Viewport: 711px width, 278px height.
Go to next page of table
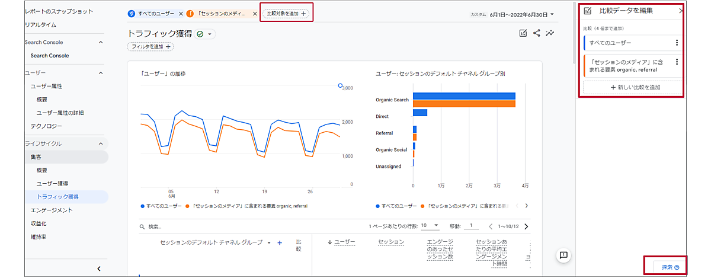[x=526, y=226]
